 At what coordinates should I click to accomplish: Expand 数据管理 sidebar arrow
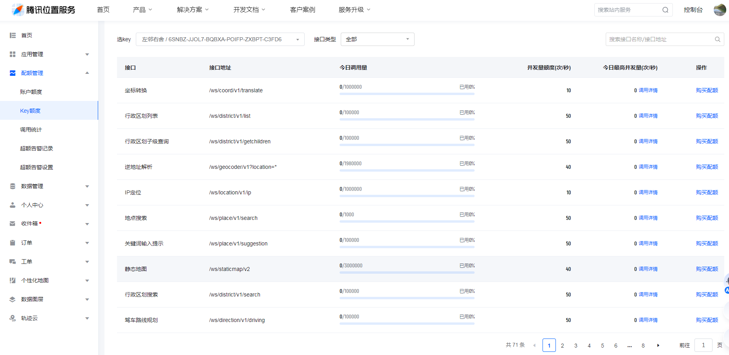click(x=87, y=187)
